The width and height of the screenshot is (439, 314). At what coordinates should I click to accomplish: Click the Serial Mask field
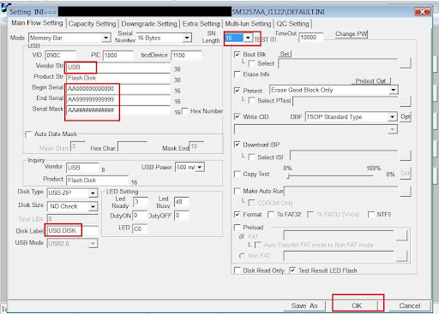118,110
